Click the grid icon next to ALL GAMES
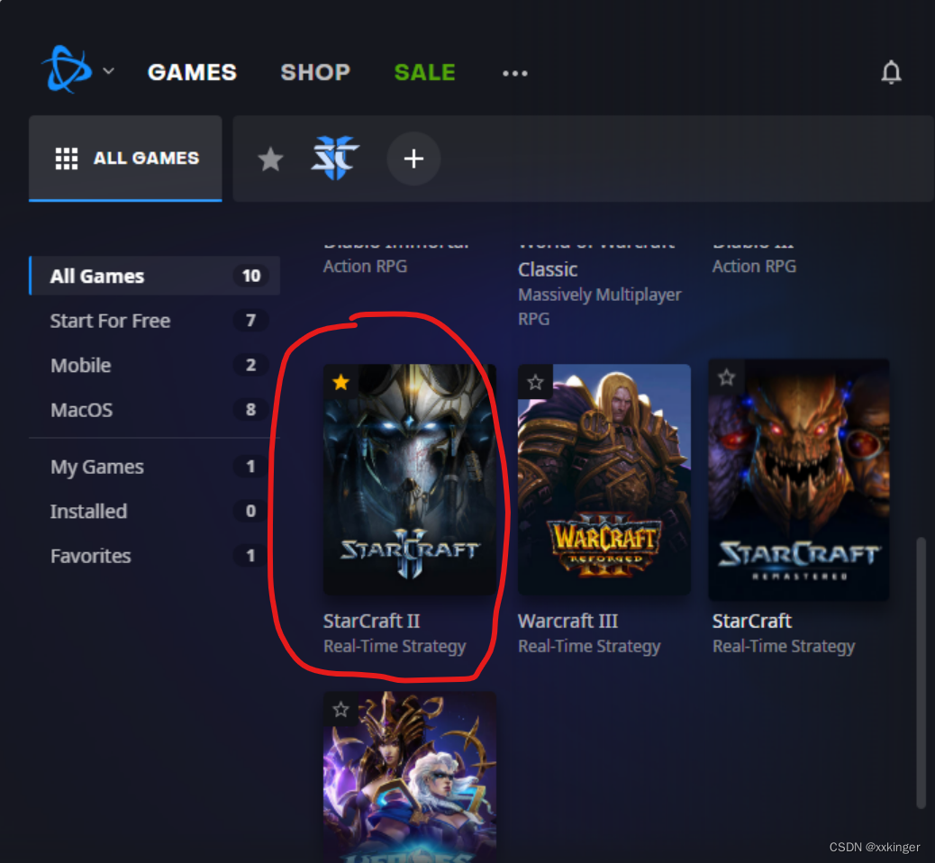Image resolution: width=935 pixels, height=863 pixels. click(66, 157)
